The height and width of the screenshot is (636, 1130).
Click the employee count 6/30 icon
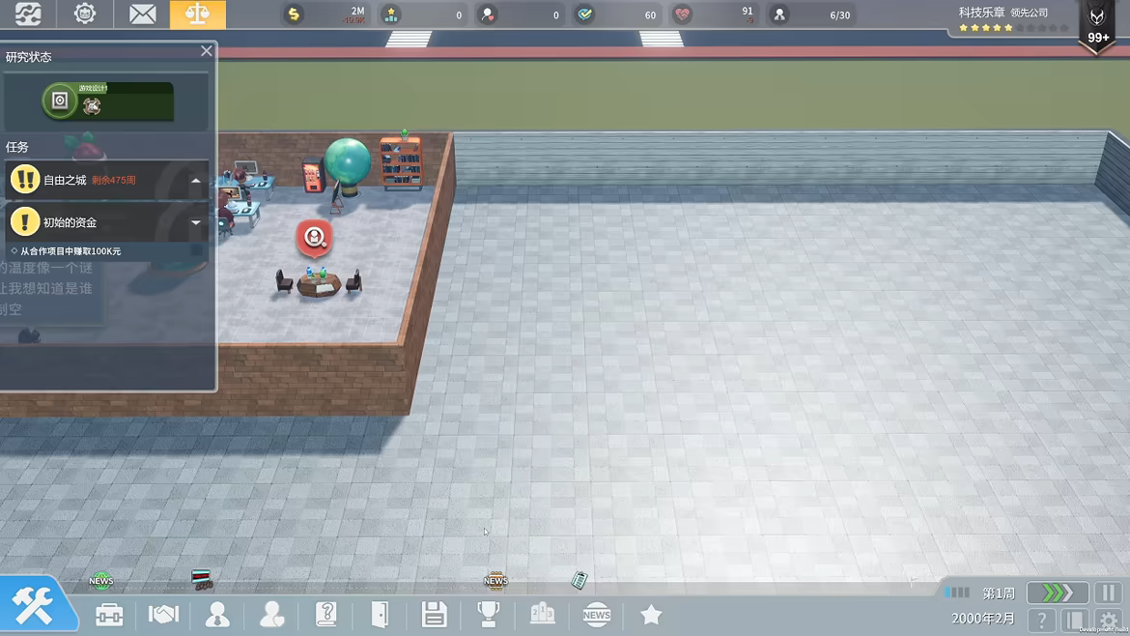tap(779, 14)
